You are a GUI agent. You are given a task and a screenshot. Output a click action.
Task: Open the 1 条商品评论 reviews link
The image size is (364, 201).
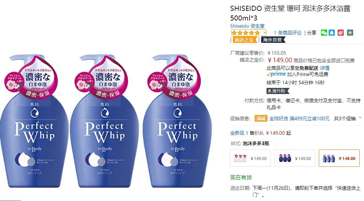[x=287, y=33]
